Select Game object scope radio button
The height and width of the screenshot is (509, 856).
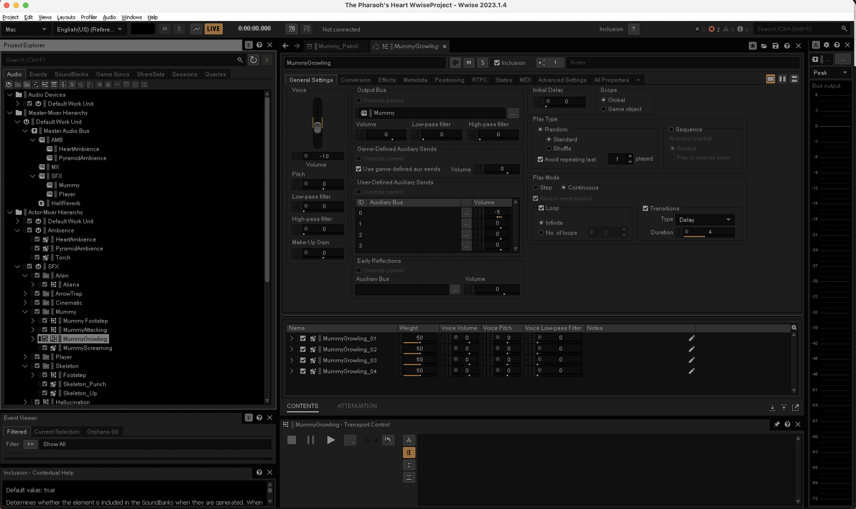pyautogui.click(x=603, y=109)
